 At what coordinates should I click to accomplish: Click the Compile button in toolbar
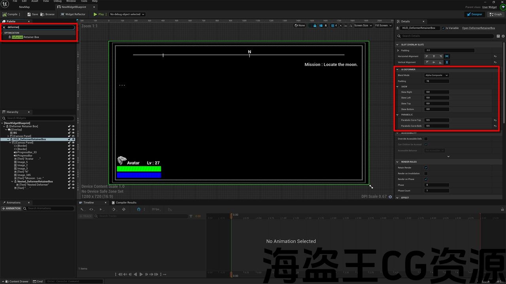coord(10,14)
